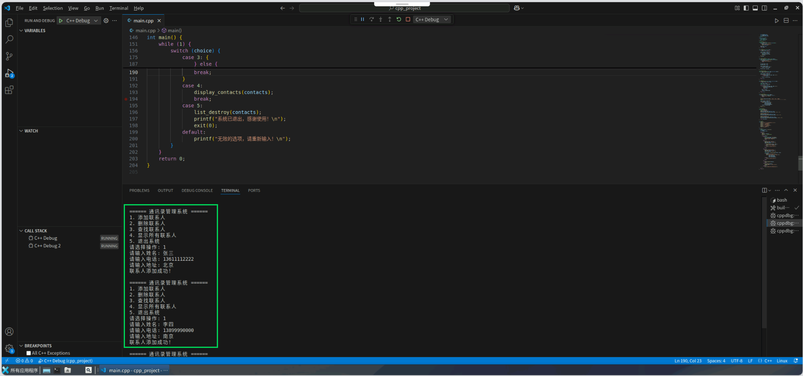Switch to the PORTS tab

(x=254, y=190)
